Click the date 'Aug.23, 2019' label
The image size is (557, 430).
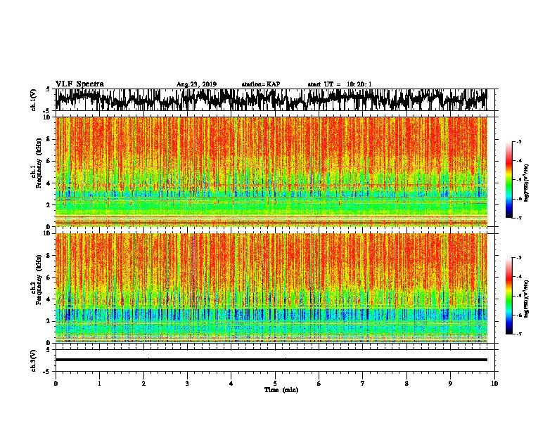196,84
